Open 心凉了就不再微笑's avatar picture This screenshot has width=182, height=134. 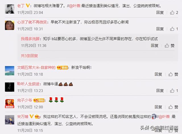click(10, 25)
